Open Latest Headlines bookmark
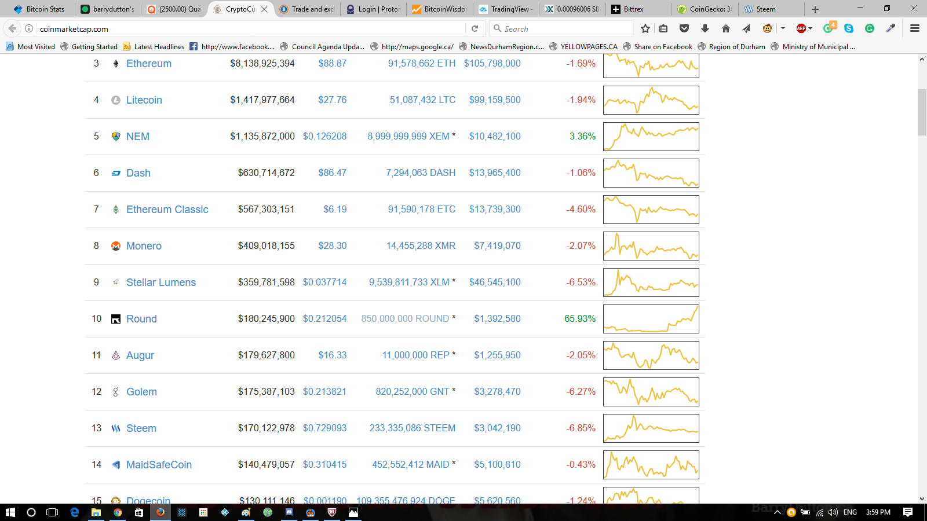The width and height of the screenshot is (927, 521). (154, 47)
